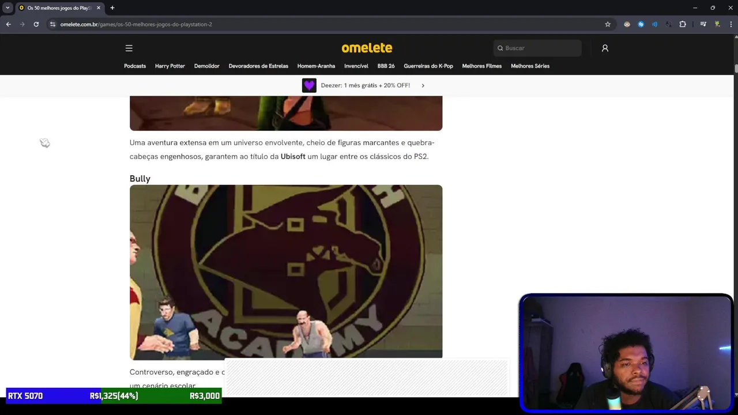Open Podcasts in navigation bar
The image size is (738, 415).
click(x=135, y=66)
